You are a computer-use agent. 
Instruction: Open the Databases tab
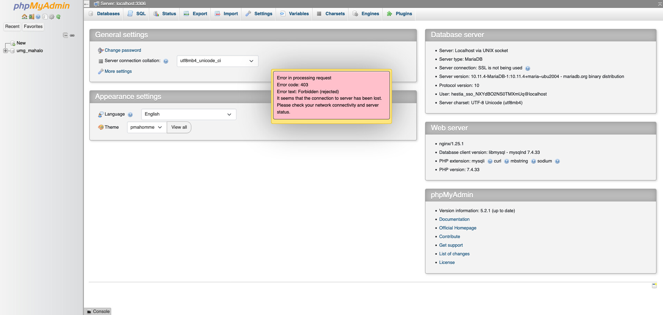pyautogui.click(x=104, y=14)
